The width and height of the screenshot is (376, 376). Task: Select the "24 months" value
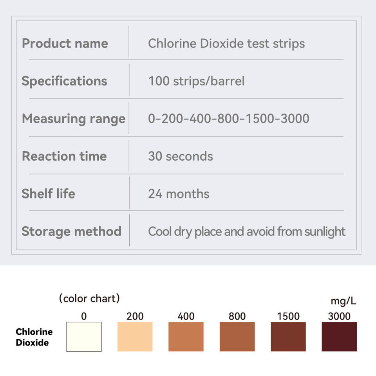point(179,193)
